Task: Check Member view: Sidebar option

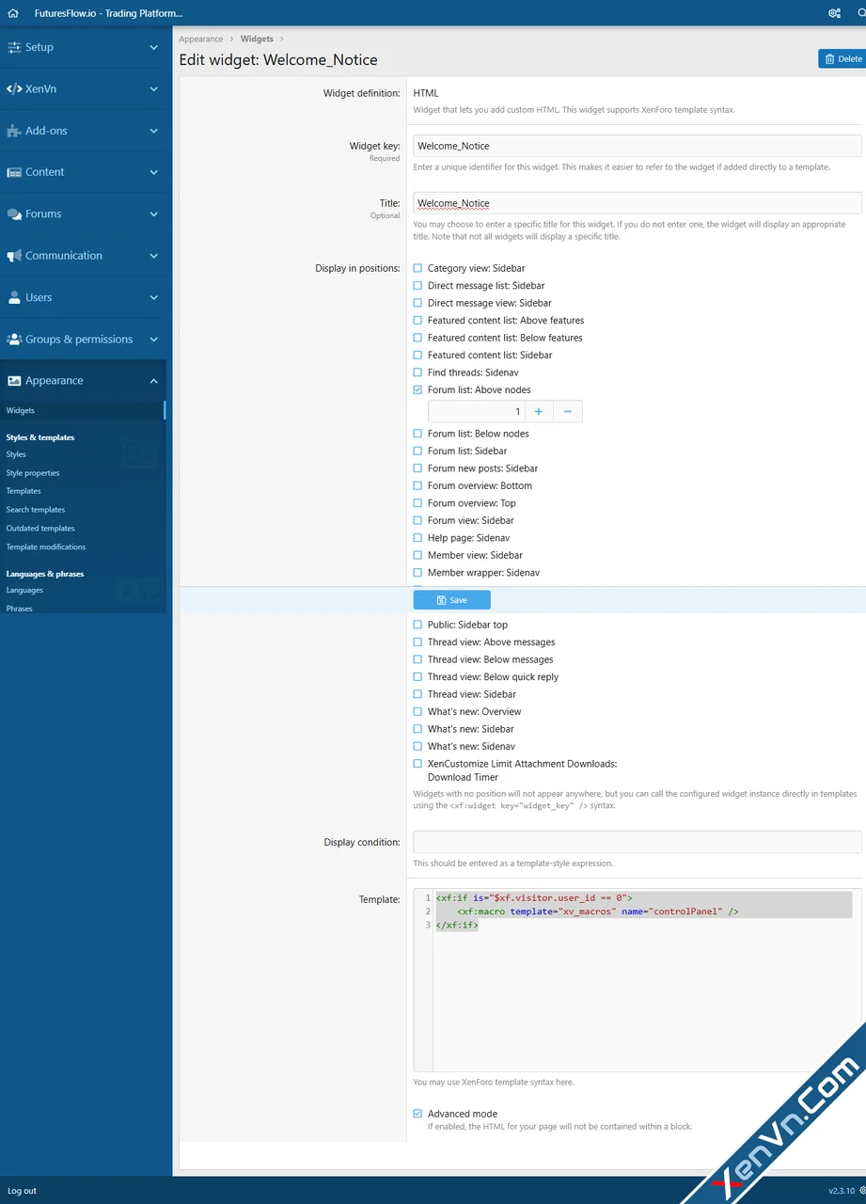Action: tap(417, 555)
